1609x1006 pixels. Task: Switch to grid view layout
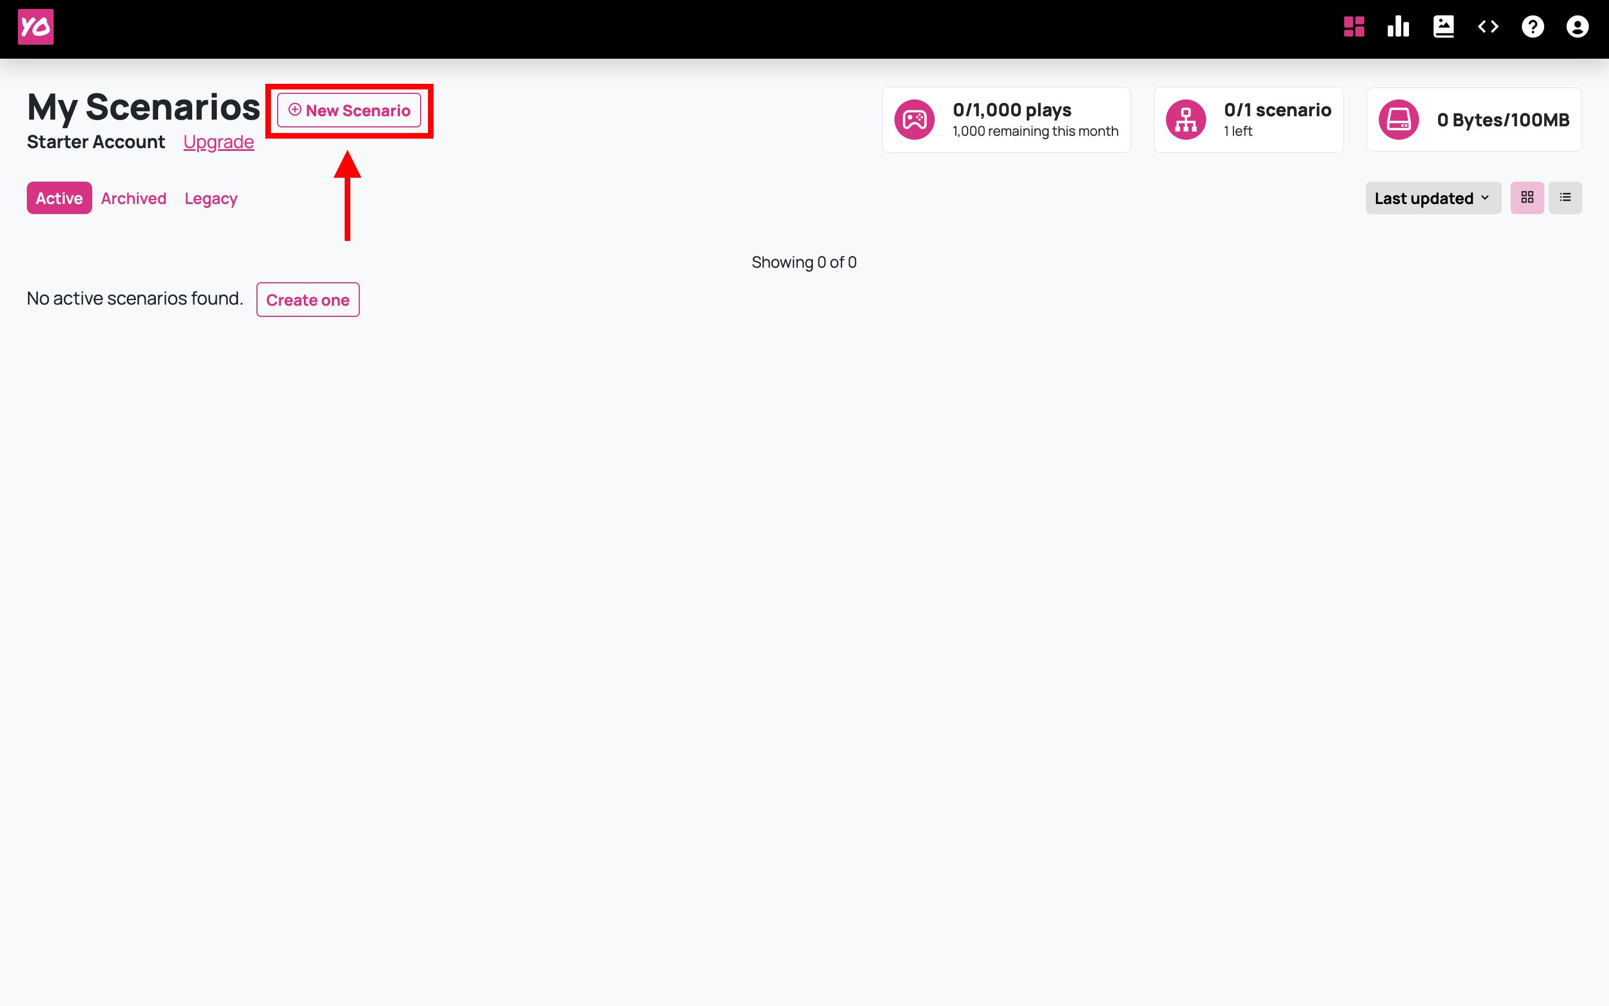[1526, 198]
